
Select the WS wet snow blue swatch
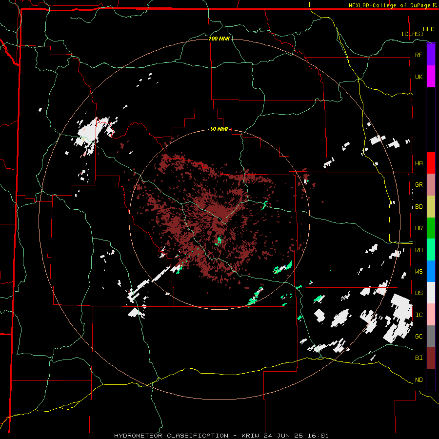coord(431,271)
